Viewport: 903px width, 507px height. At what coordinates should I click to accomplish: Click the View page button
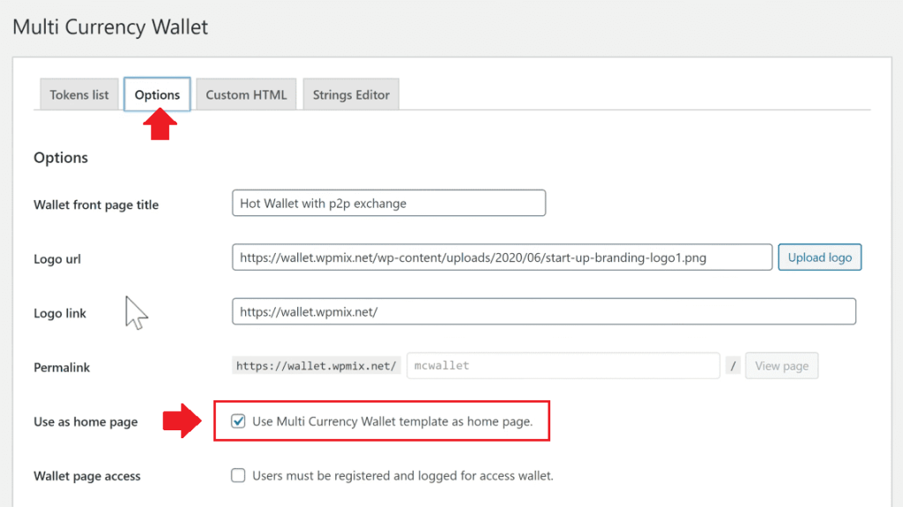(781, 366)
